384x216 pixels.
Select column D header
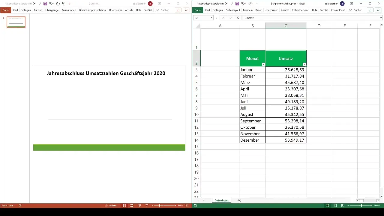click(x=319, y=26)
